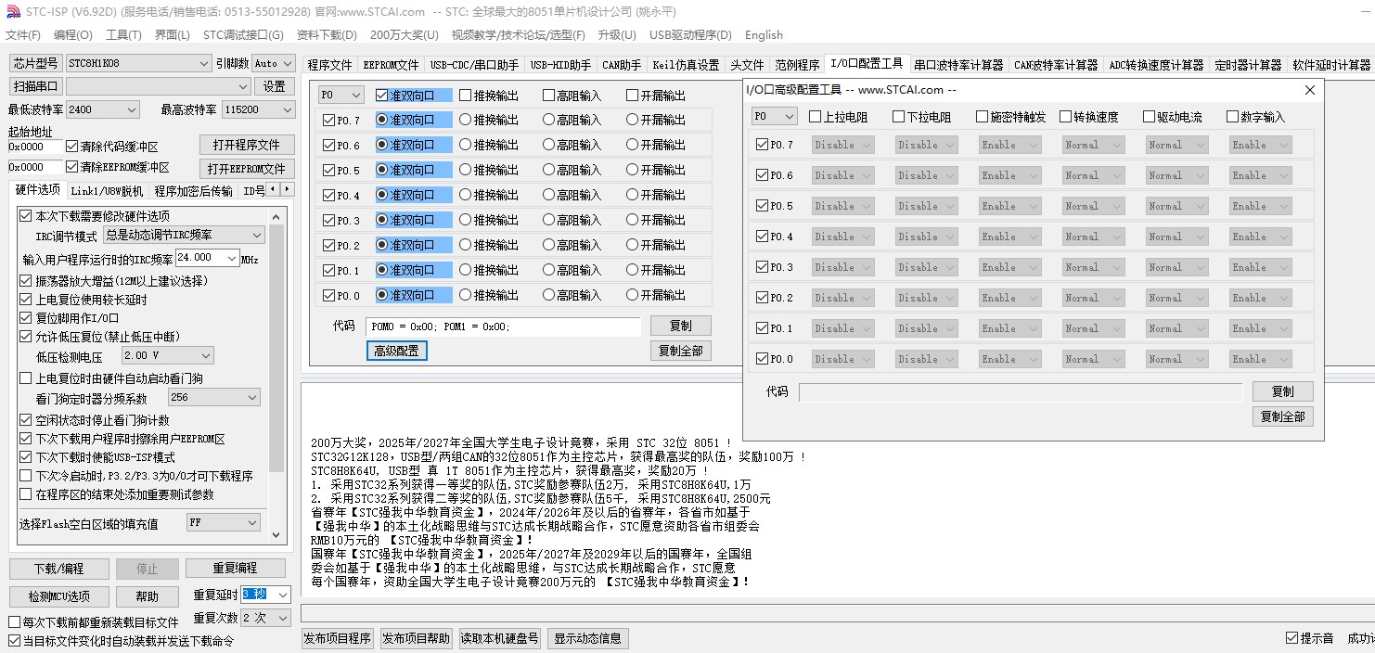Open the English language menu
Image resolution: width=1375 pixels, height=653 pixels.
coord(764,35)
